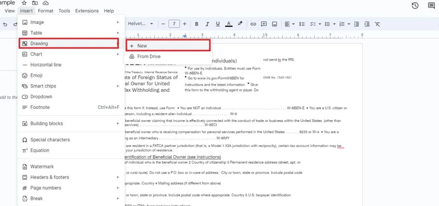This screenshot has width=439, height=206.
Task: Expand Headers & footers submenu
Action: click(71, 177)
